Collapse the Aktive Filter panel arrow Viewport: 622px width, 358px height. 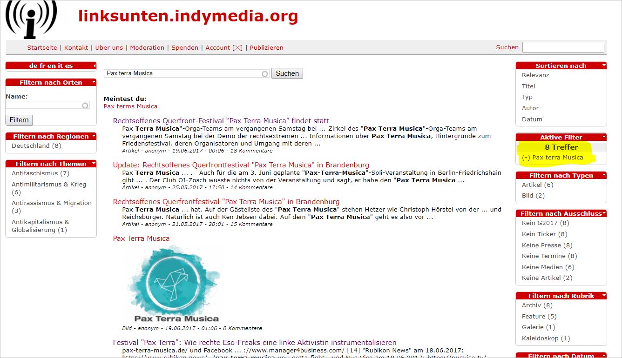point(604,137)
